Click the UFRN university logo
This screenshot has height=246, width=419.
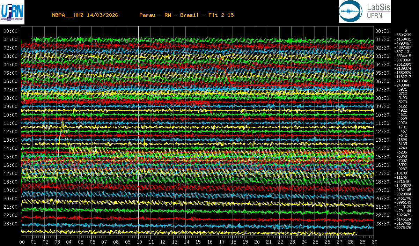click(13, 11)
